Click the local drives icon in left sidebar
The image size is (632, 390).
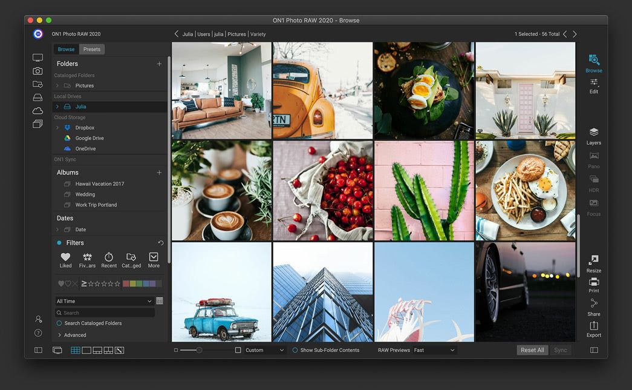[37, 97]
